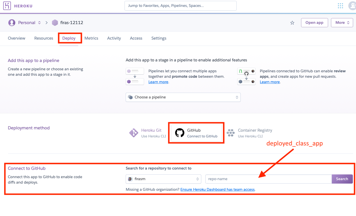This screenshot has height=216, width=356.
Task: Focus the Jump to Favorites search field
Action: pyautogui.click(x=181, y=6)
